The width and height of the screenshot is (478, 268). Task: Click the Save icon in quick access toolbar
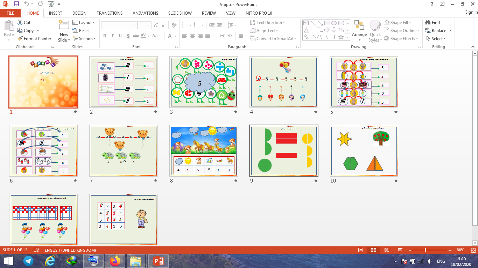(16, 4)
